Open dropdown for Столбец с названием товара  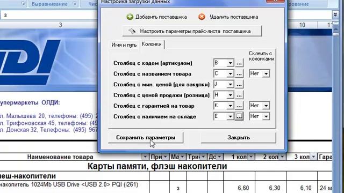coord(230,74)
